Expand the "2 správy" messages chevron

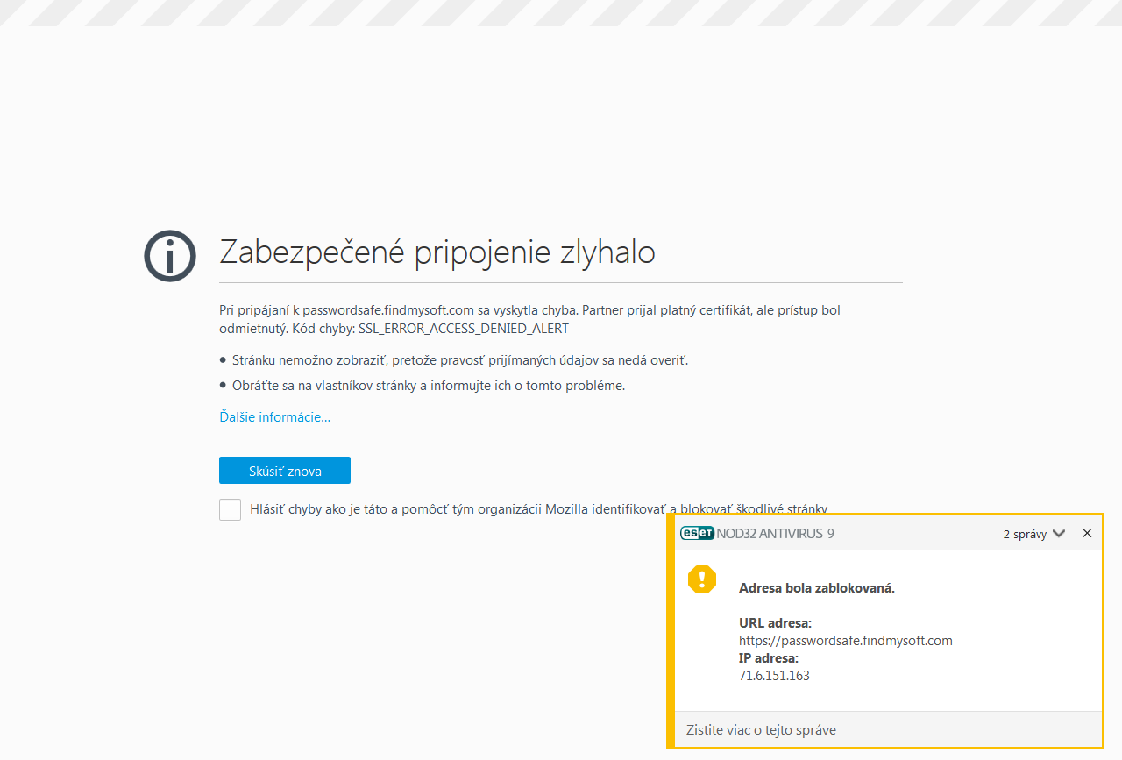click(1059, 533)
